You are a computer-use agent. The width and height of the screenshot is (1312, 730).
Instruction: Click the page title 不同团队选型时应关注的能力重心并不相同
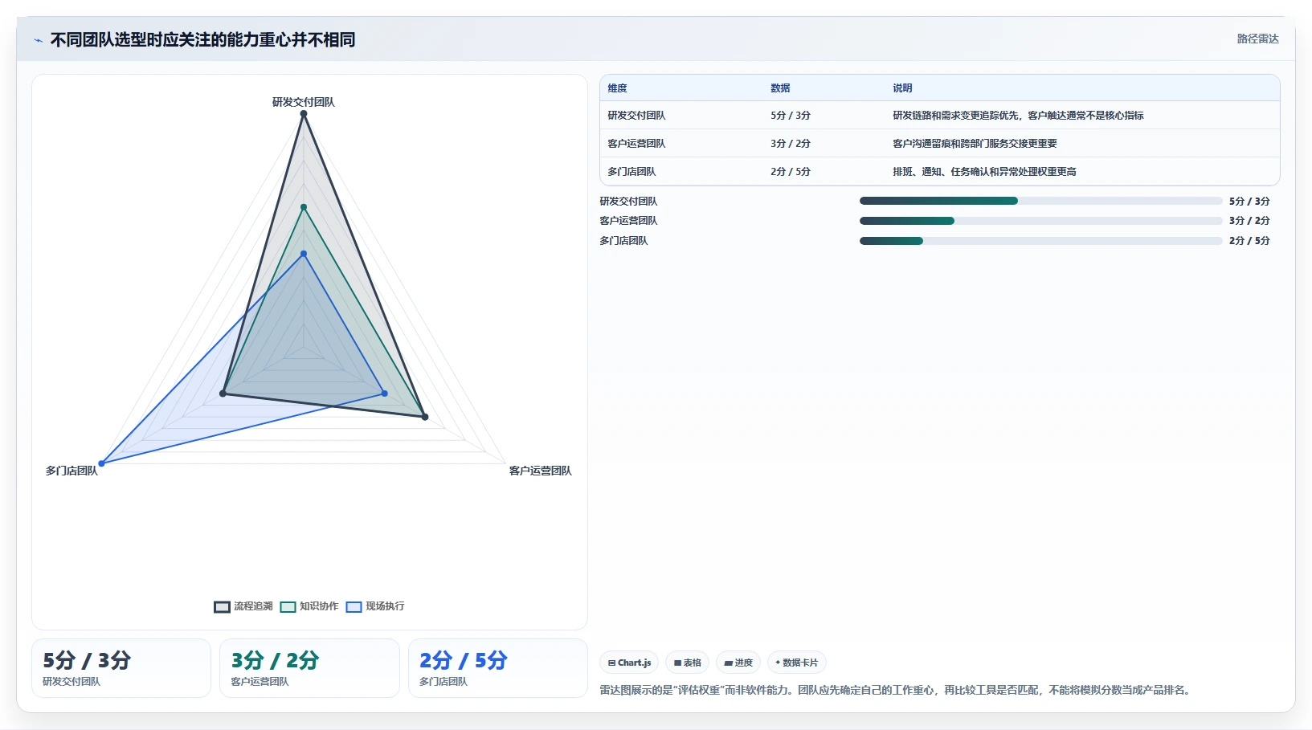pos(202,40)
